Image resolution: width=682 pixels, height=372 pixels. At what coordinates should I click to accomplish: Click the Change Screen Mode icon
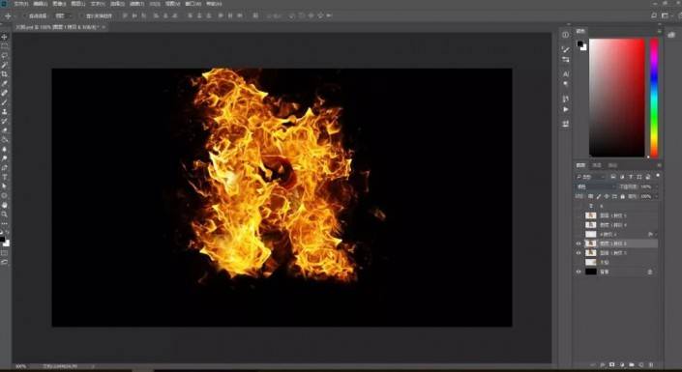[x=5, y=262]
